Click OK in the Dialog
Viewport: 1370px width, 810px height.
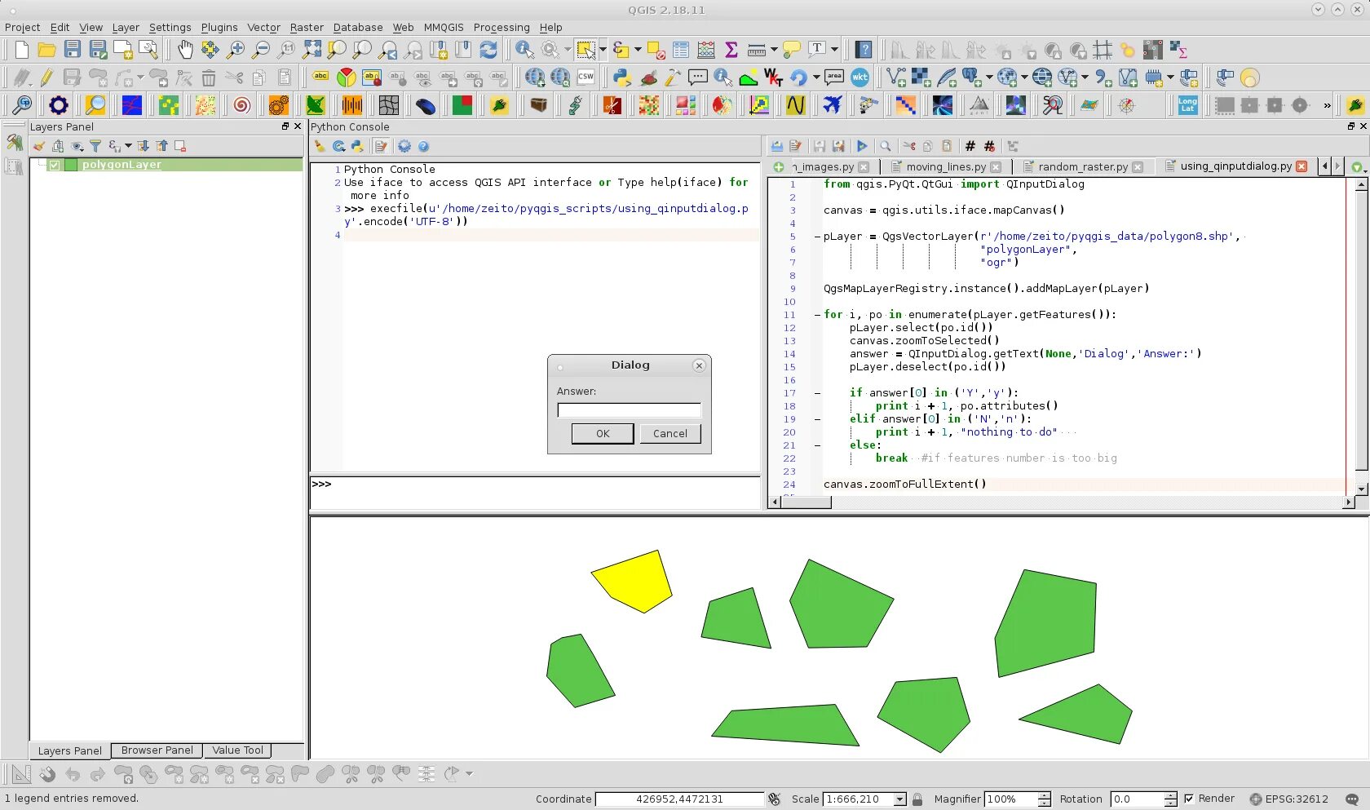click(x=603, y=433)
